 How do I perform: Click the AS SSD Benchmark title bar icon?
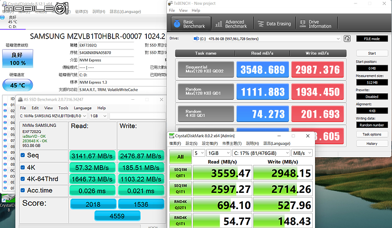pyautogui.click(x=20, y=99)
